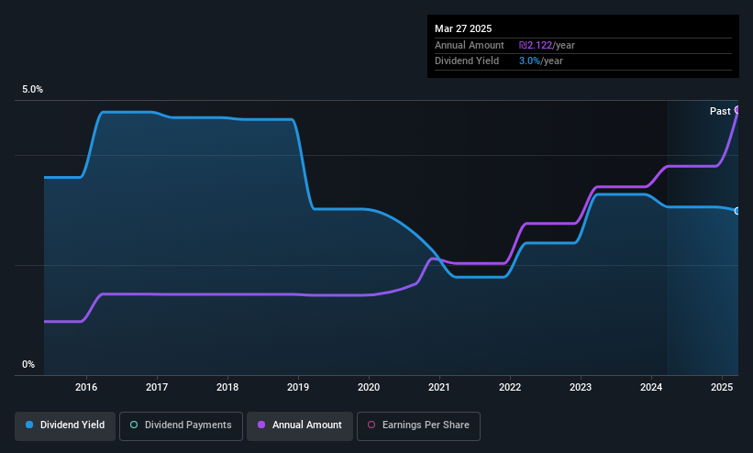Click the teal Dividend Payments legend circle
Image resolution: width=753 pixels, height=453 pixels.
pyautogui.click(x=134, y=425)
